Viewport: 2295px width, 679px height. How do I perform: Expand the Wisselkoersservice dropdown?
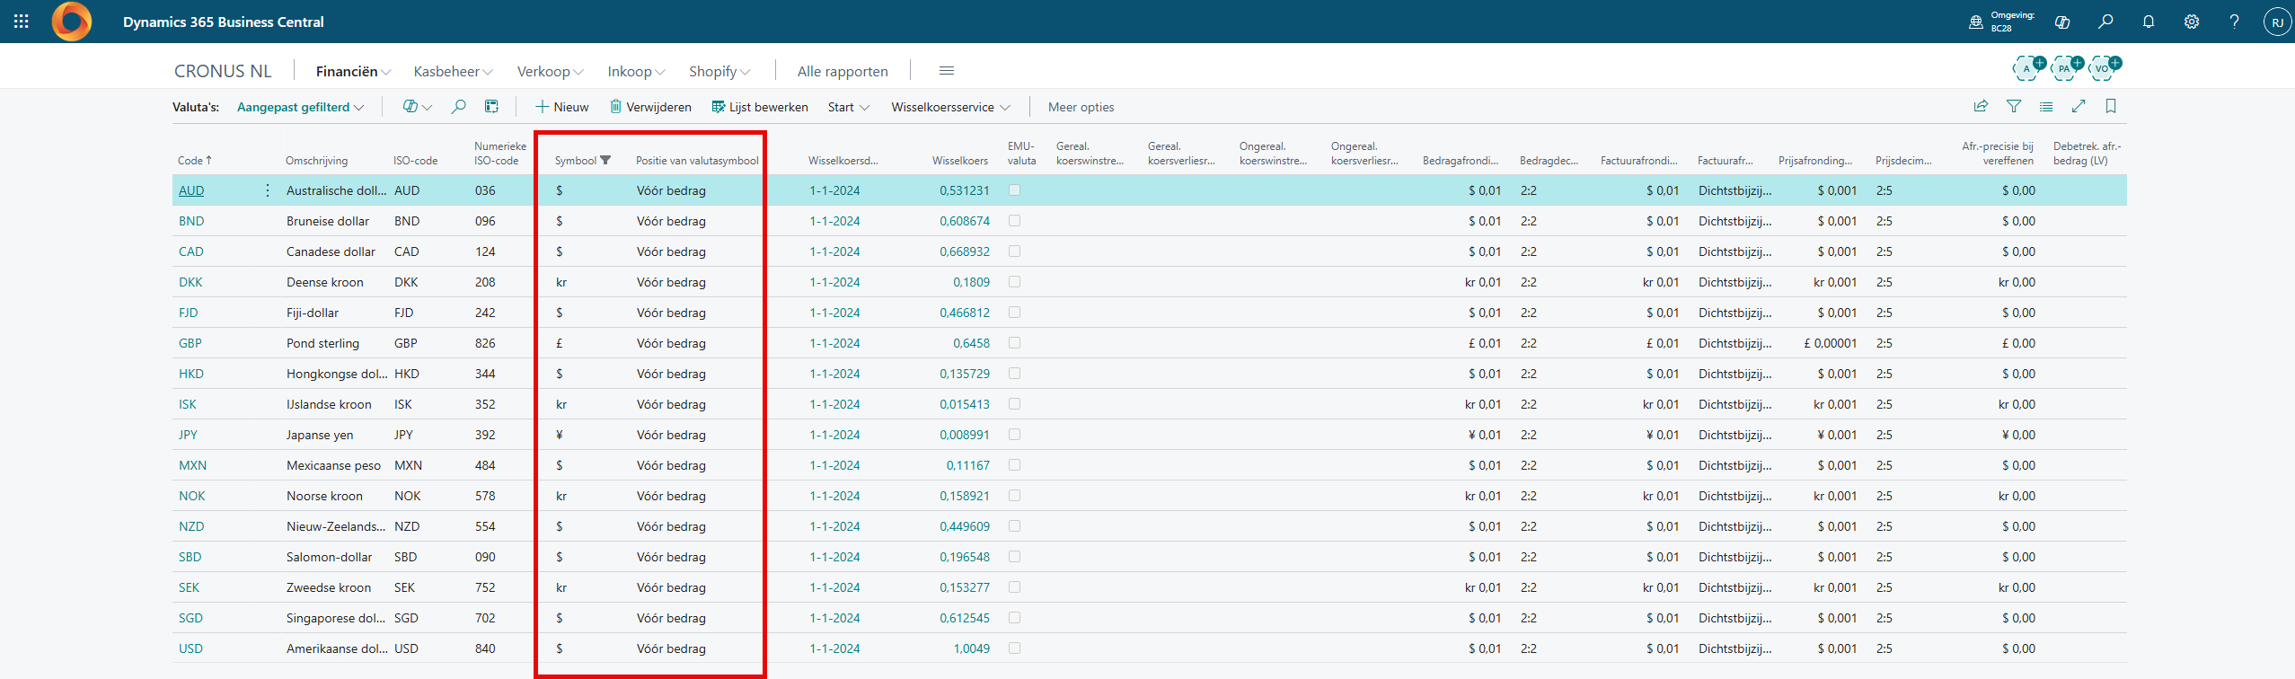(x=950, y=107)
